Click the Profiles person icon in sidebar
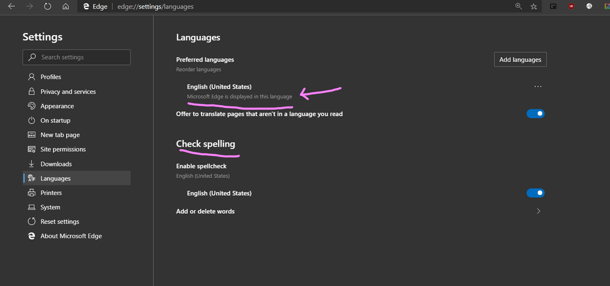This screenshot has height=286, width=610. 32,77
